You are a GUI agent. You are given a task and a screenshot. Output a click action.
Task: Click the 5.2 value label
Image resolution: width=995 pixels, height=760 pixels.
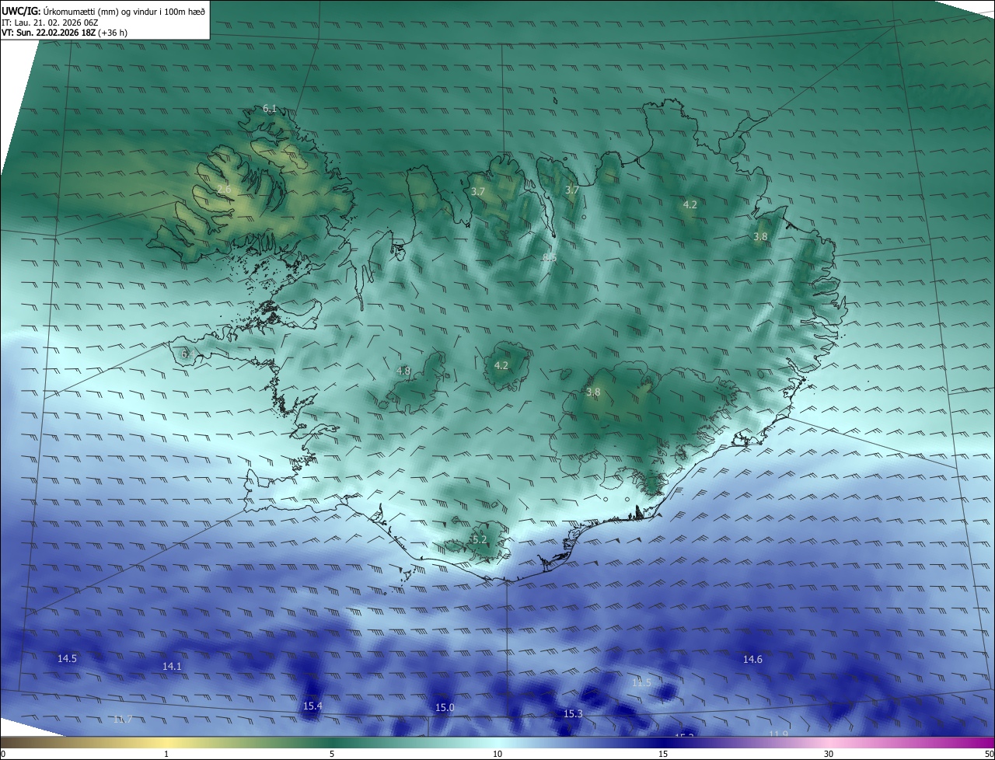pos(480,539)
